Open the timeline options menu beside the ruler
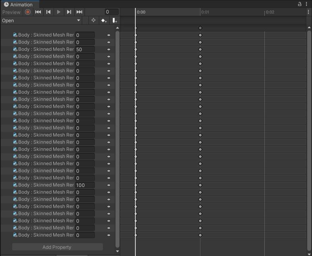The height and width of the screenshot is (256, 312). [x=308, y=12]
